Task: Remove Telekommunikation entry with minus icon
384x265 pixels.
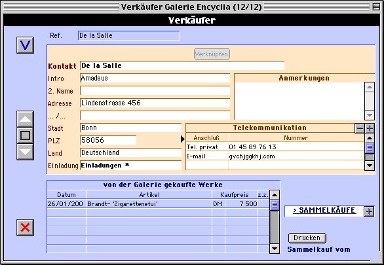Action: (x=360, y=128)
